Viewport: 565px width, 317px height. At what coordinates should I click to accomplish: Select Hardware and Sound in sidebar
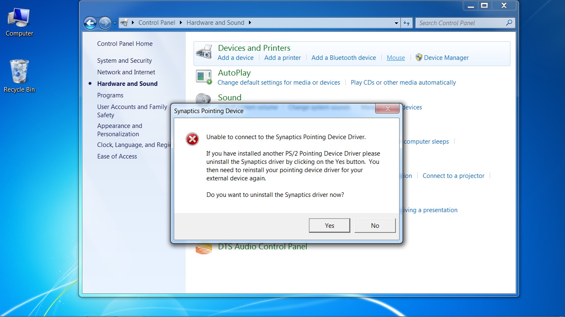127,84
